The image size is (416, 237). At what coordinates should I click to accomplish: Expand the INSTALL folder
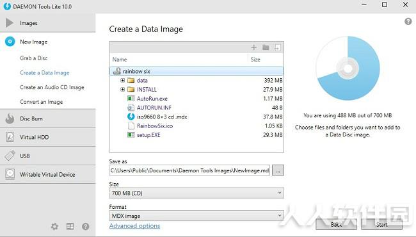123,90
